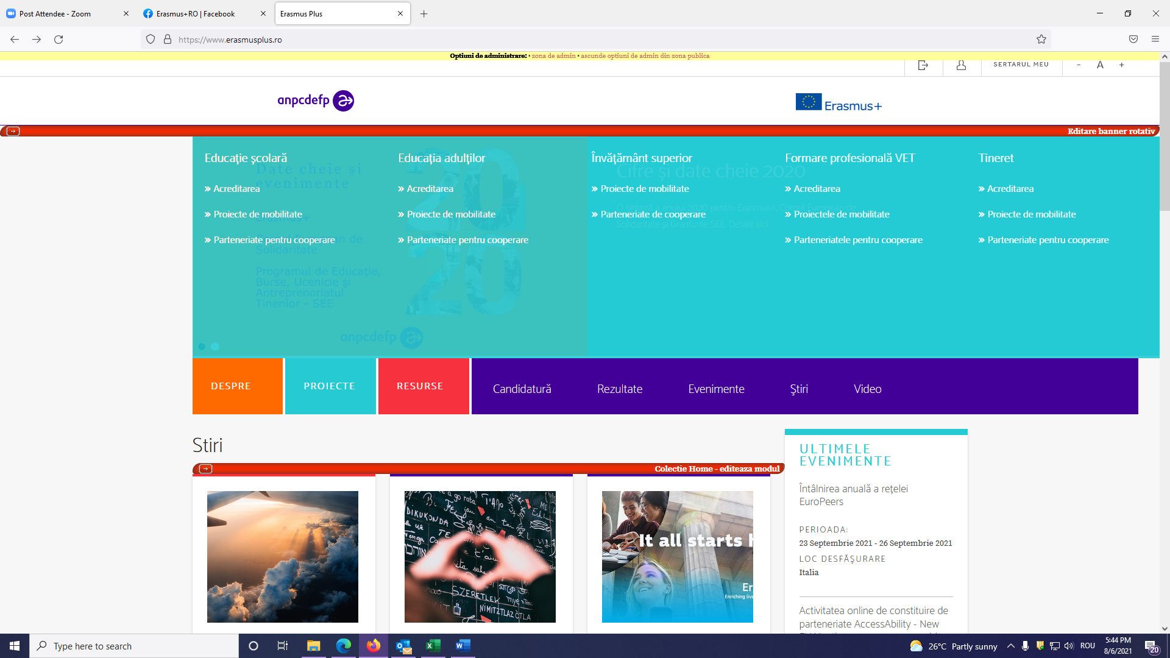Open Candidatură in purple menu

(x=522, y=389)
